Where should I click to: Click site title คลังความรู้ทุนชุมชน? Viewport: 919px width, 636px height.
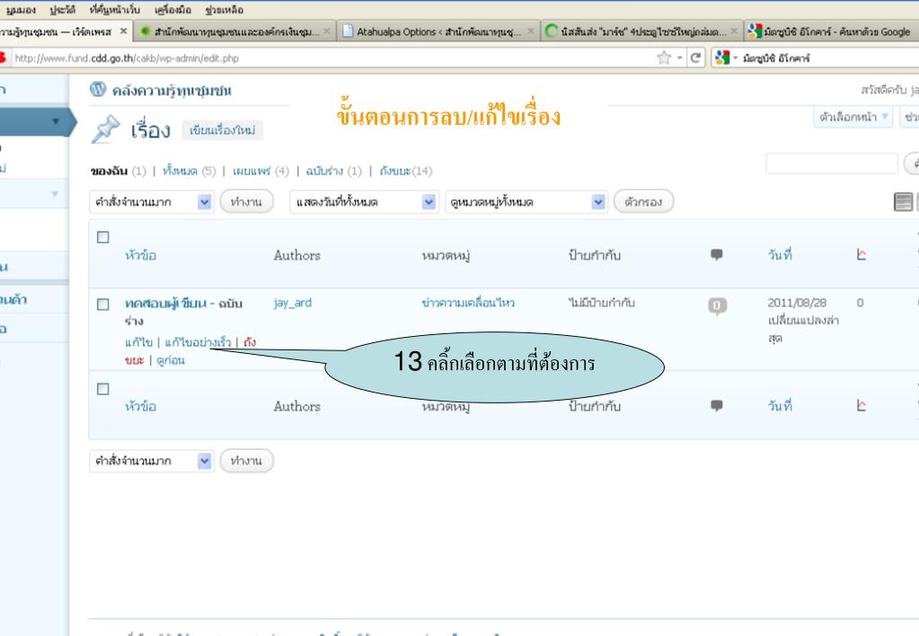pyautogui.click(x=172, y=90)
